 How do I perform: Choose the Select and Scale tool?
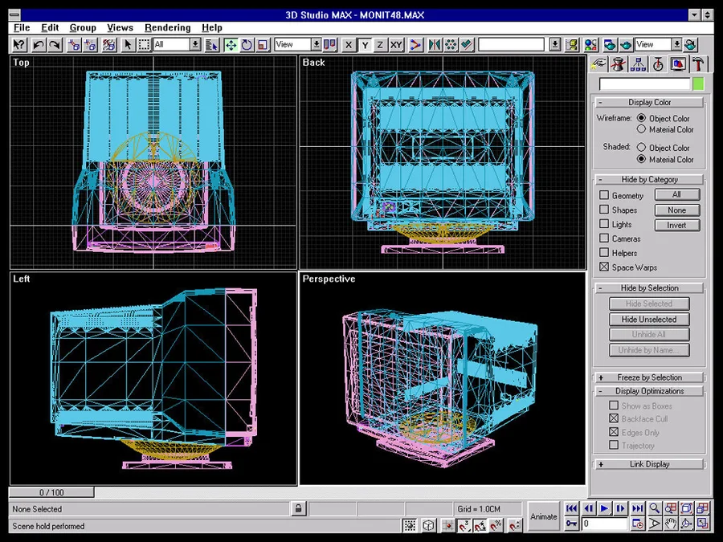pos(263,45)
